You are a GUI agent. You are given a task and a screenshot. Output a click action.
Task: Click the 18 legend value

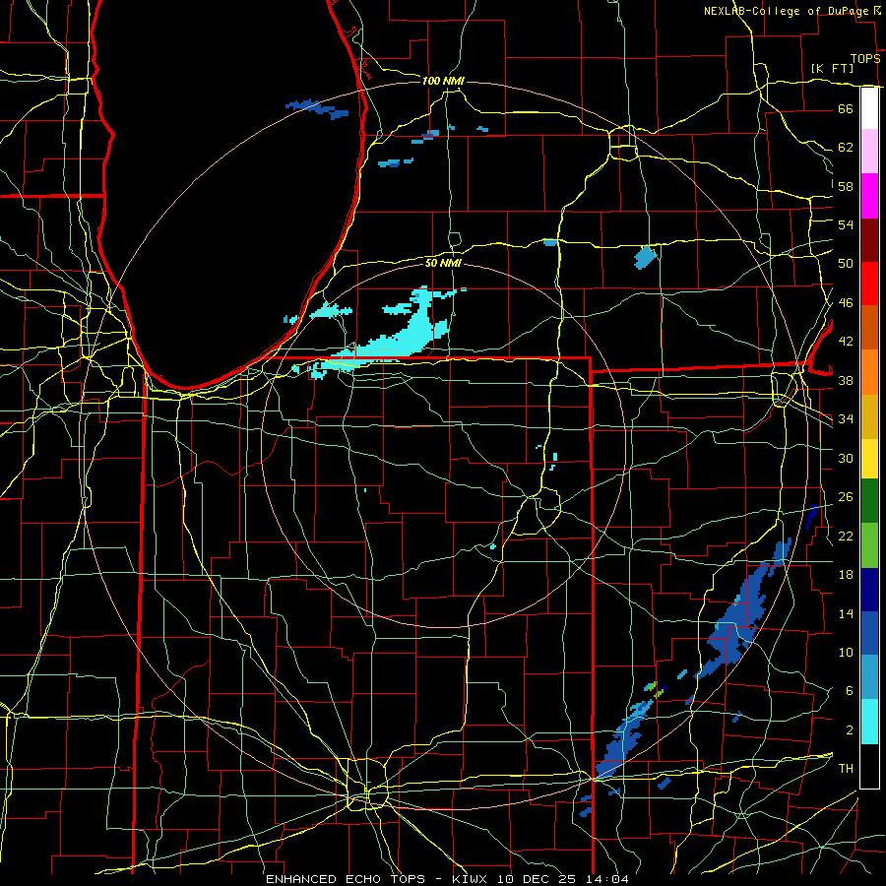[846, 575]
